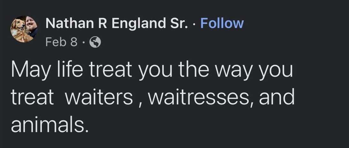Click the globe public audience icon

pos(95,42)
